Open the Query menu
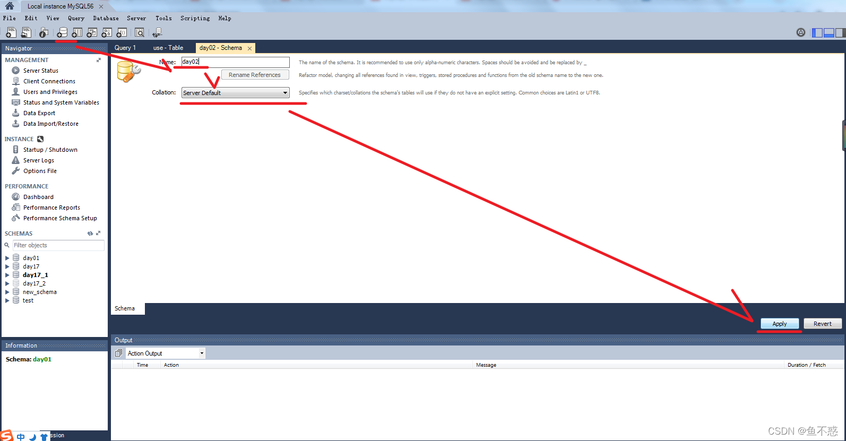This screenshot has height=441, width=846. pos(76,18)
